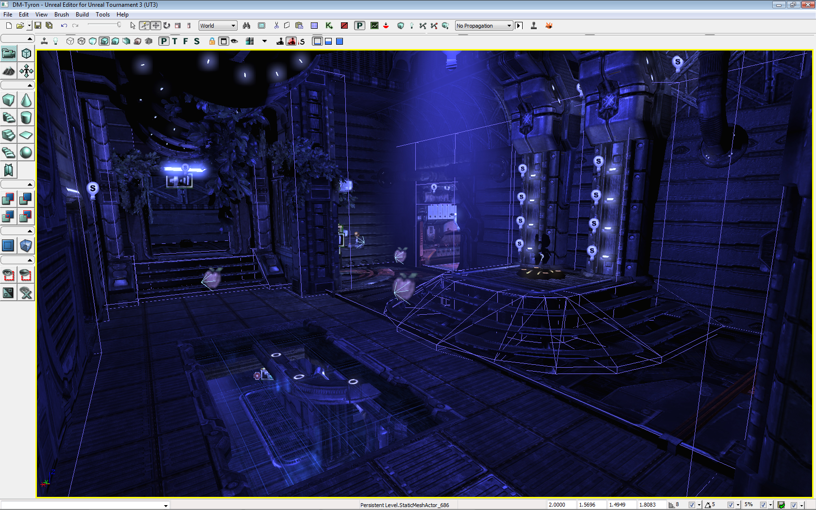Open the search actors binoculars tool
This screenshot has width=816, height=510.
pyautogui.click(x=247, y=26)
